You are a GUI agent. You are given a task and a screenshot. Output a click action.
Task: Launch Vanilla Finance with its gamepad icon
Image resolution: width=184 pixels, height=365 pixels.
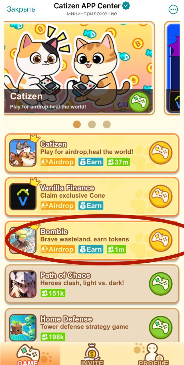[161, 196]
